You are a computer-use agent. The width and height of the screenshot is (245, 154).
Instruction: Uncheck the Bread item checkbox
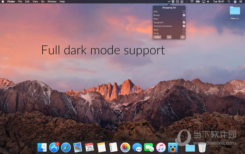pyautogui.click(x=184, y=15)
